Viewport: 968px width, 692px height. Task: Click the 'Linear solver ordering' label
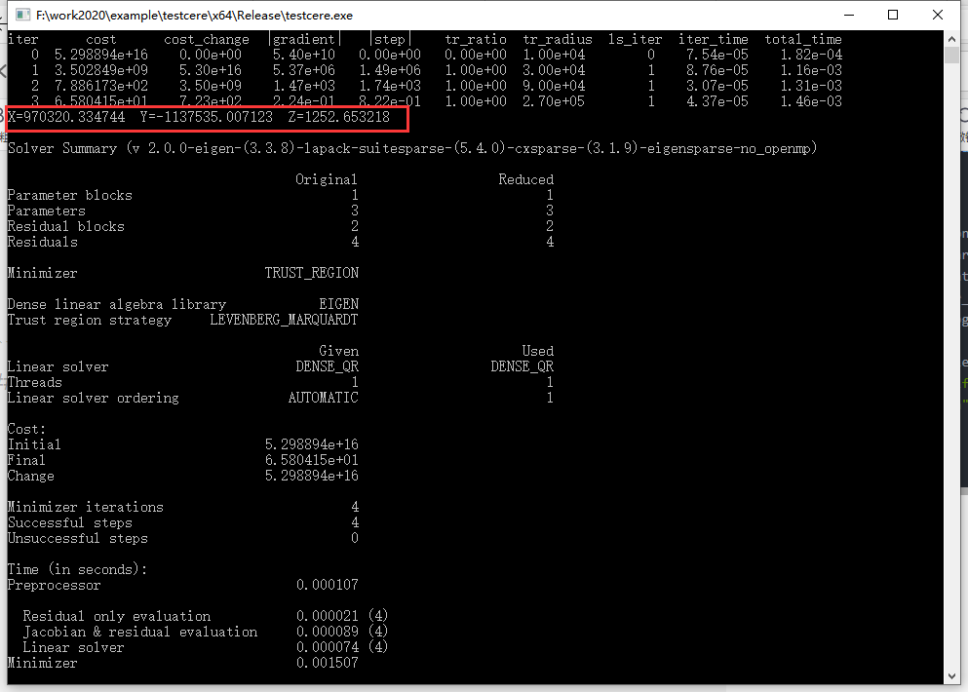pos(94,399)
